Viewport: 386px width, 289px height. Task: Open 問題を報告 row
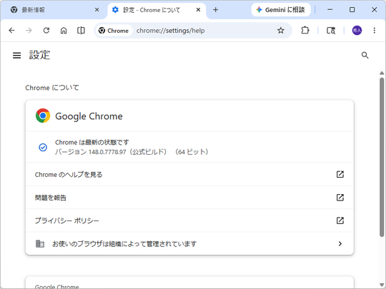point(189,198)
